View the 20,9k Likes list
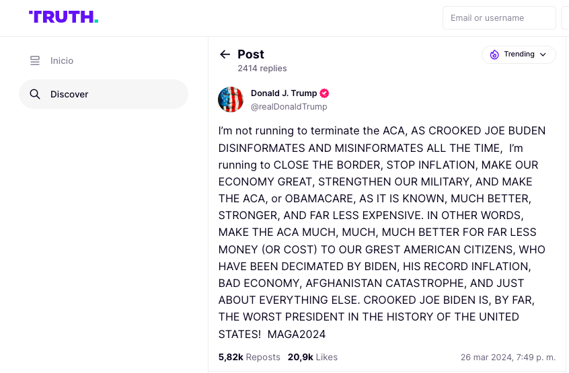The width and height of the screenshot is (569, 373). tap(312, 358)
